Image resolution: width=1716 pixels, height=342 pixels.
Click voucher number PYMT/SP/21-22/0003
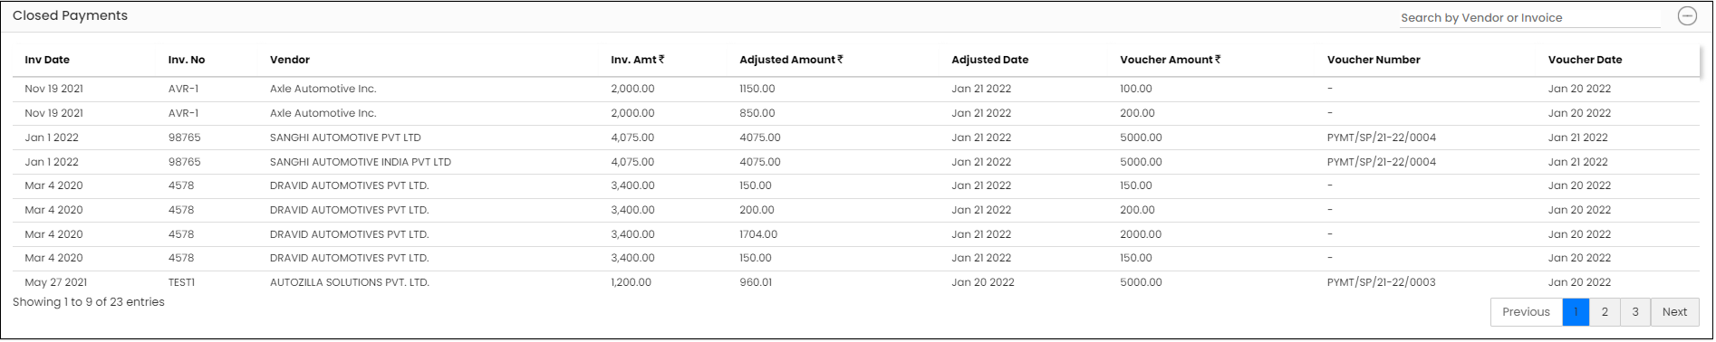[1381, 282]
